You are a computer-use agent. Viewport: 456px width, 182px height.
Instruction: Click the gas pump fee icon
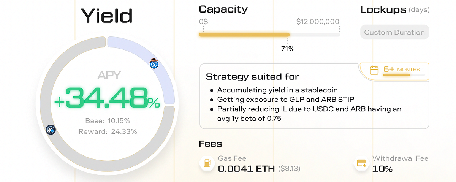click(x=206, y=163)
